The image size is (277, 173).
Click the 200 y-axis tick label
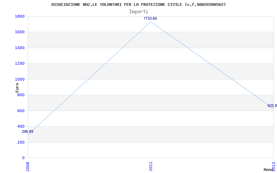[x=21, y=142]
